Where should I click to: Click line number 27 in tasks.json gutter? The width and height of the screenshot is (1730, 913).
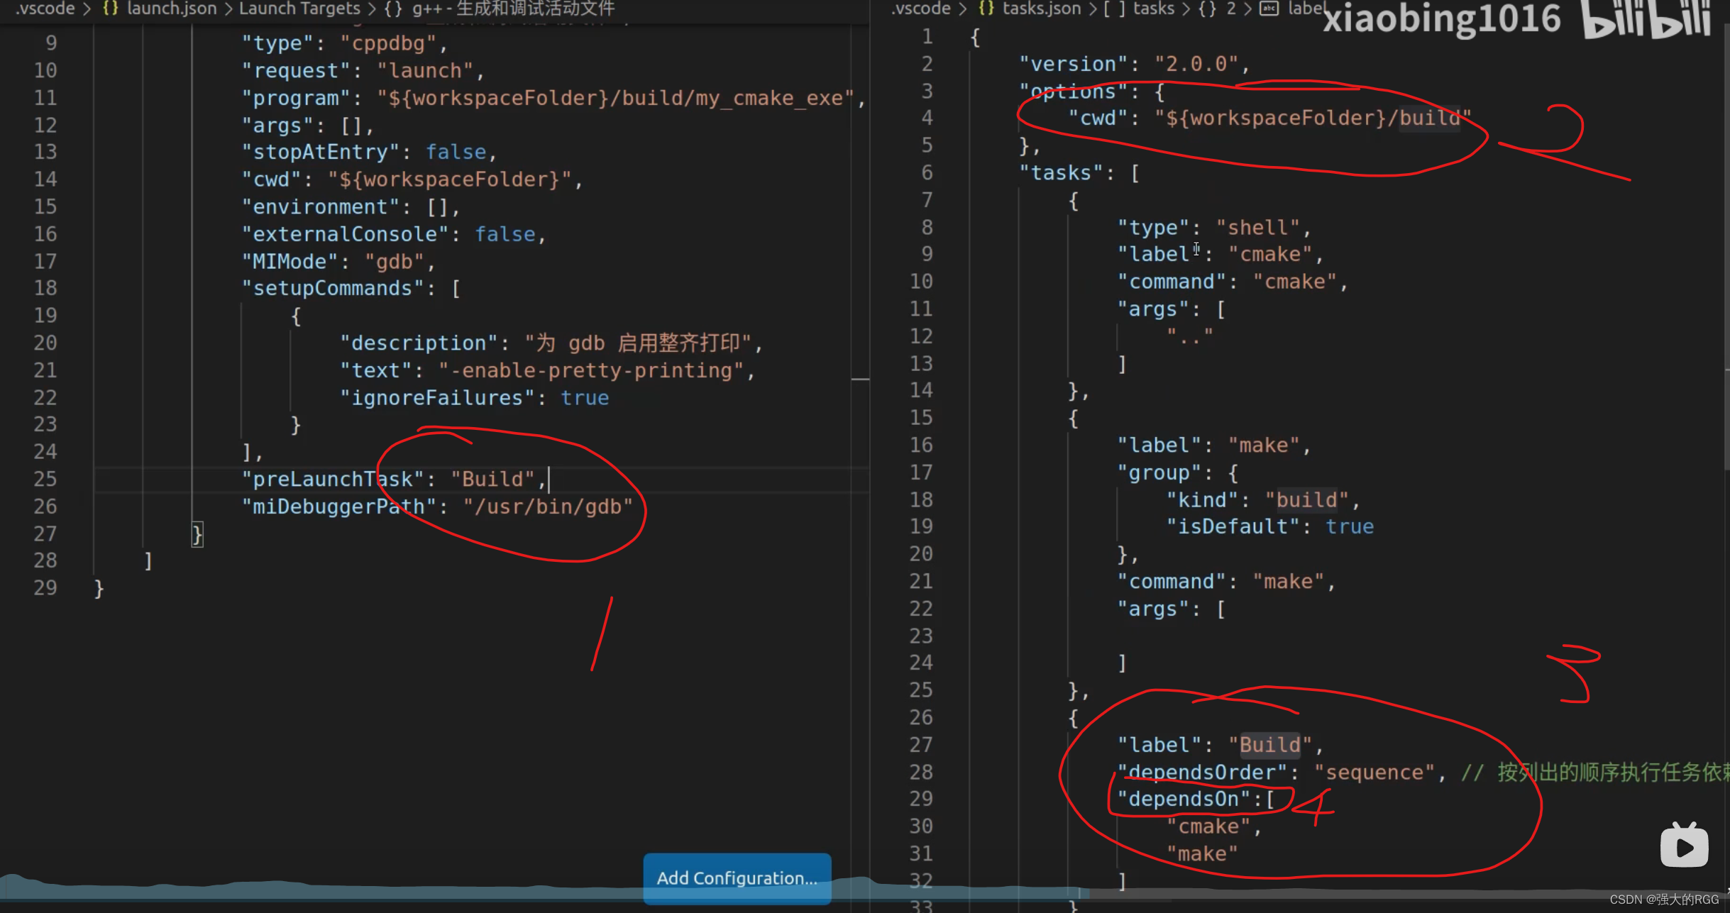921,745
